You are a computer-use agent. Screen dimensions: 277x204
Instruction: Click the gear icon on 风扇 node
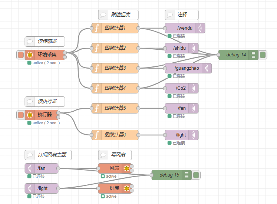[126, 168]
